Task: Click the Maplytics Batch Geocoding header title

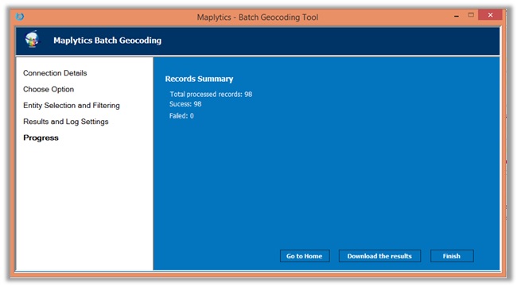Action: tap(107, 41)
